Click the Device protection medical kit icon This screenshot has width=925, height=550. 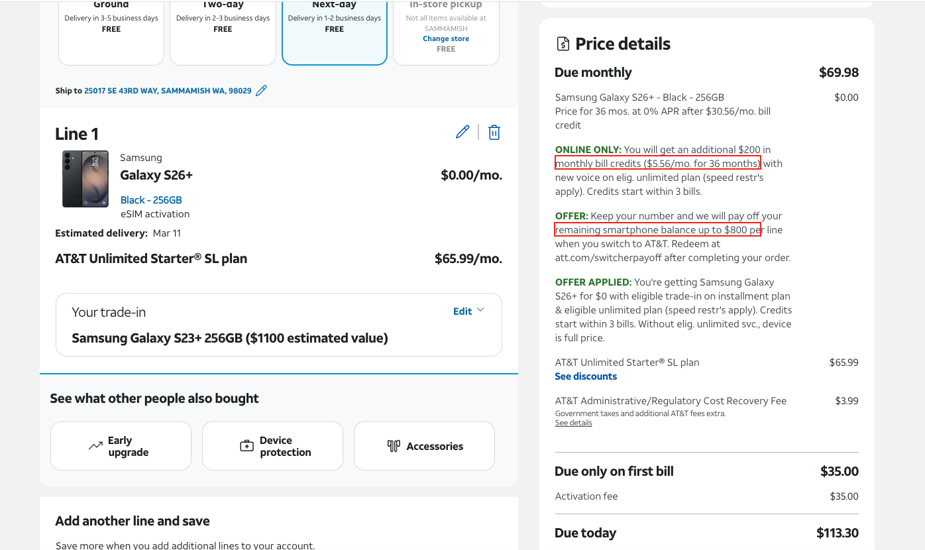246,446
